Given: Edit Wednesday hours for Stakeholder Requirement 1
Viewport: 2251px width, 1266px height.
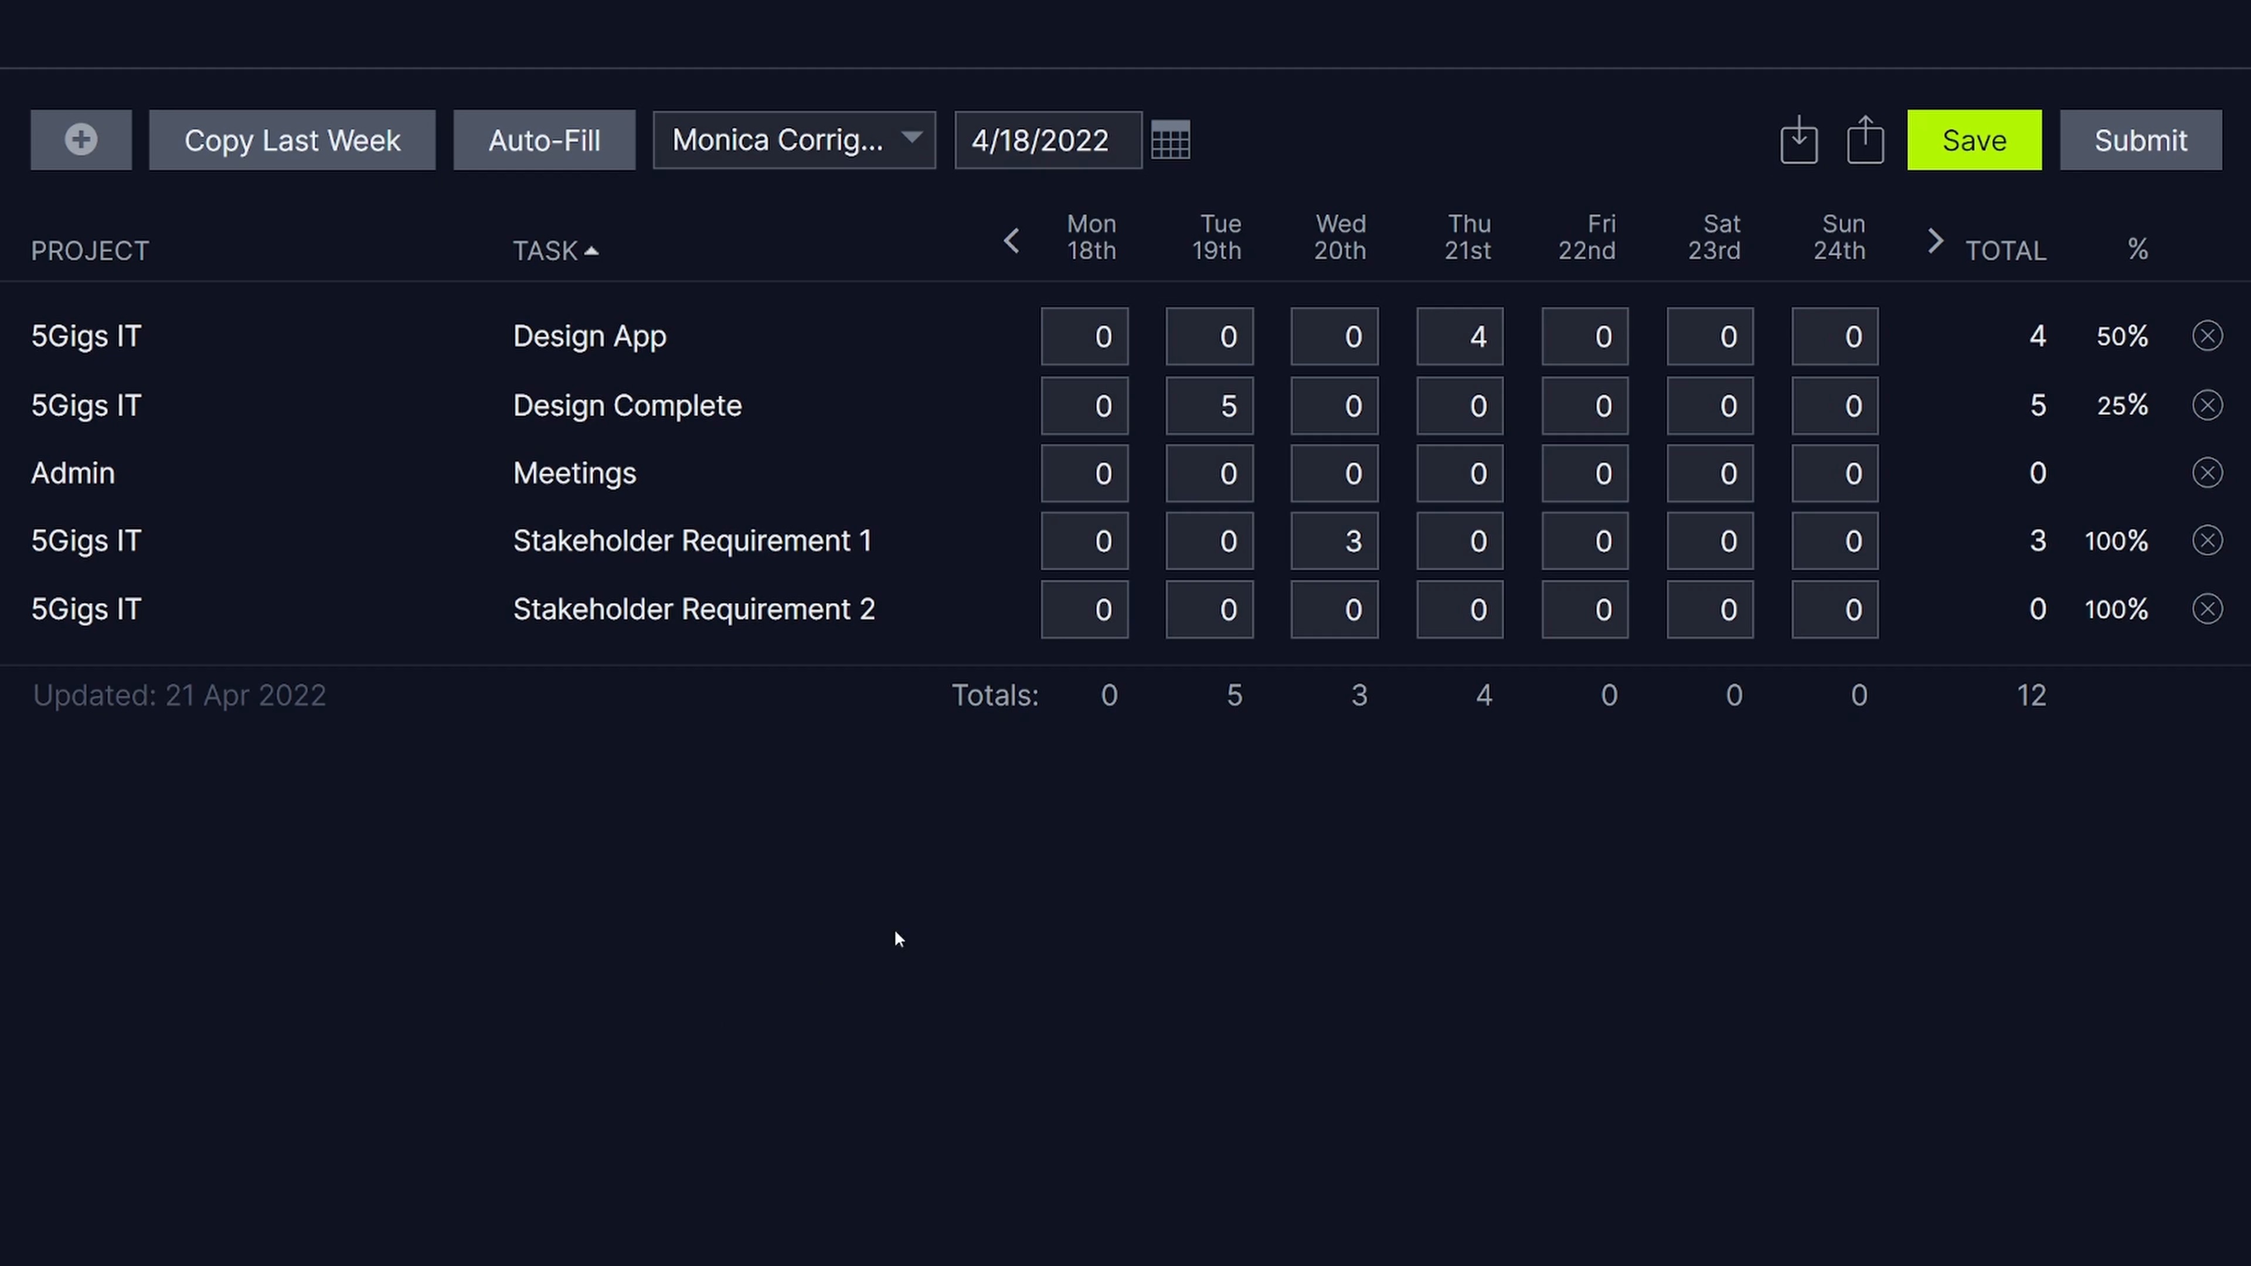Looking at the screenshot, I should (x=1334, y=541).
